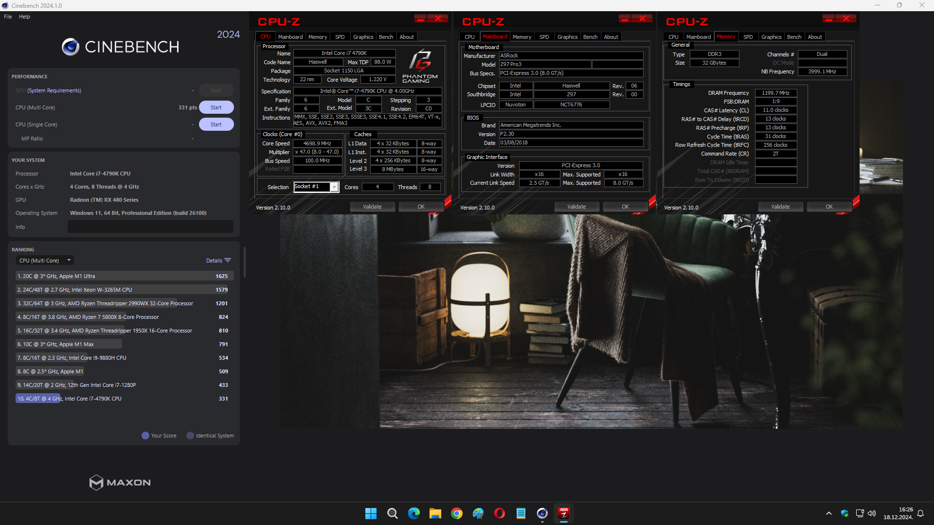This screenshot has width=934, height=525.
Task: Open the File menu in Cinebench
Action: coord(8,17)
